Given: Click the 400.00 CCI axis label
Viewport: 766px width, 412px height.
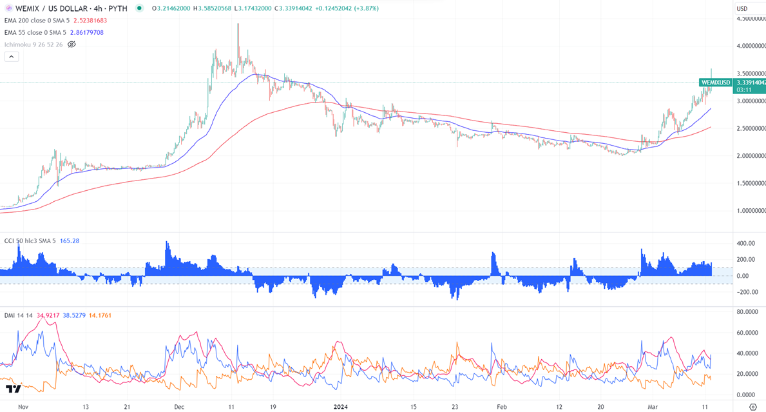Looking at the screenshot, I should (746, 243).
